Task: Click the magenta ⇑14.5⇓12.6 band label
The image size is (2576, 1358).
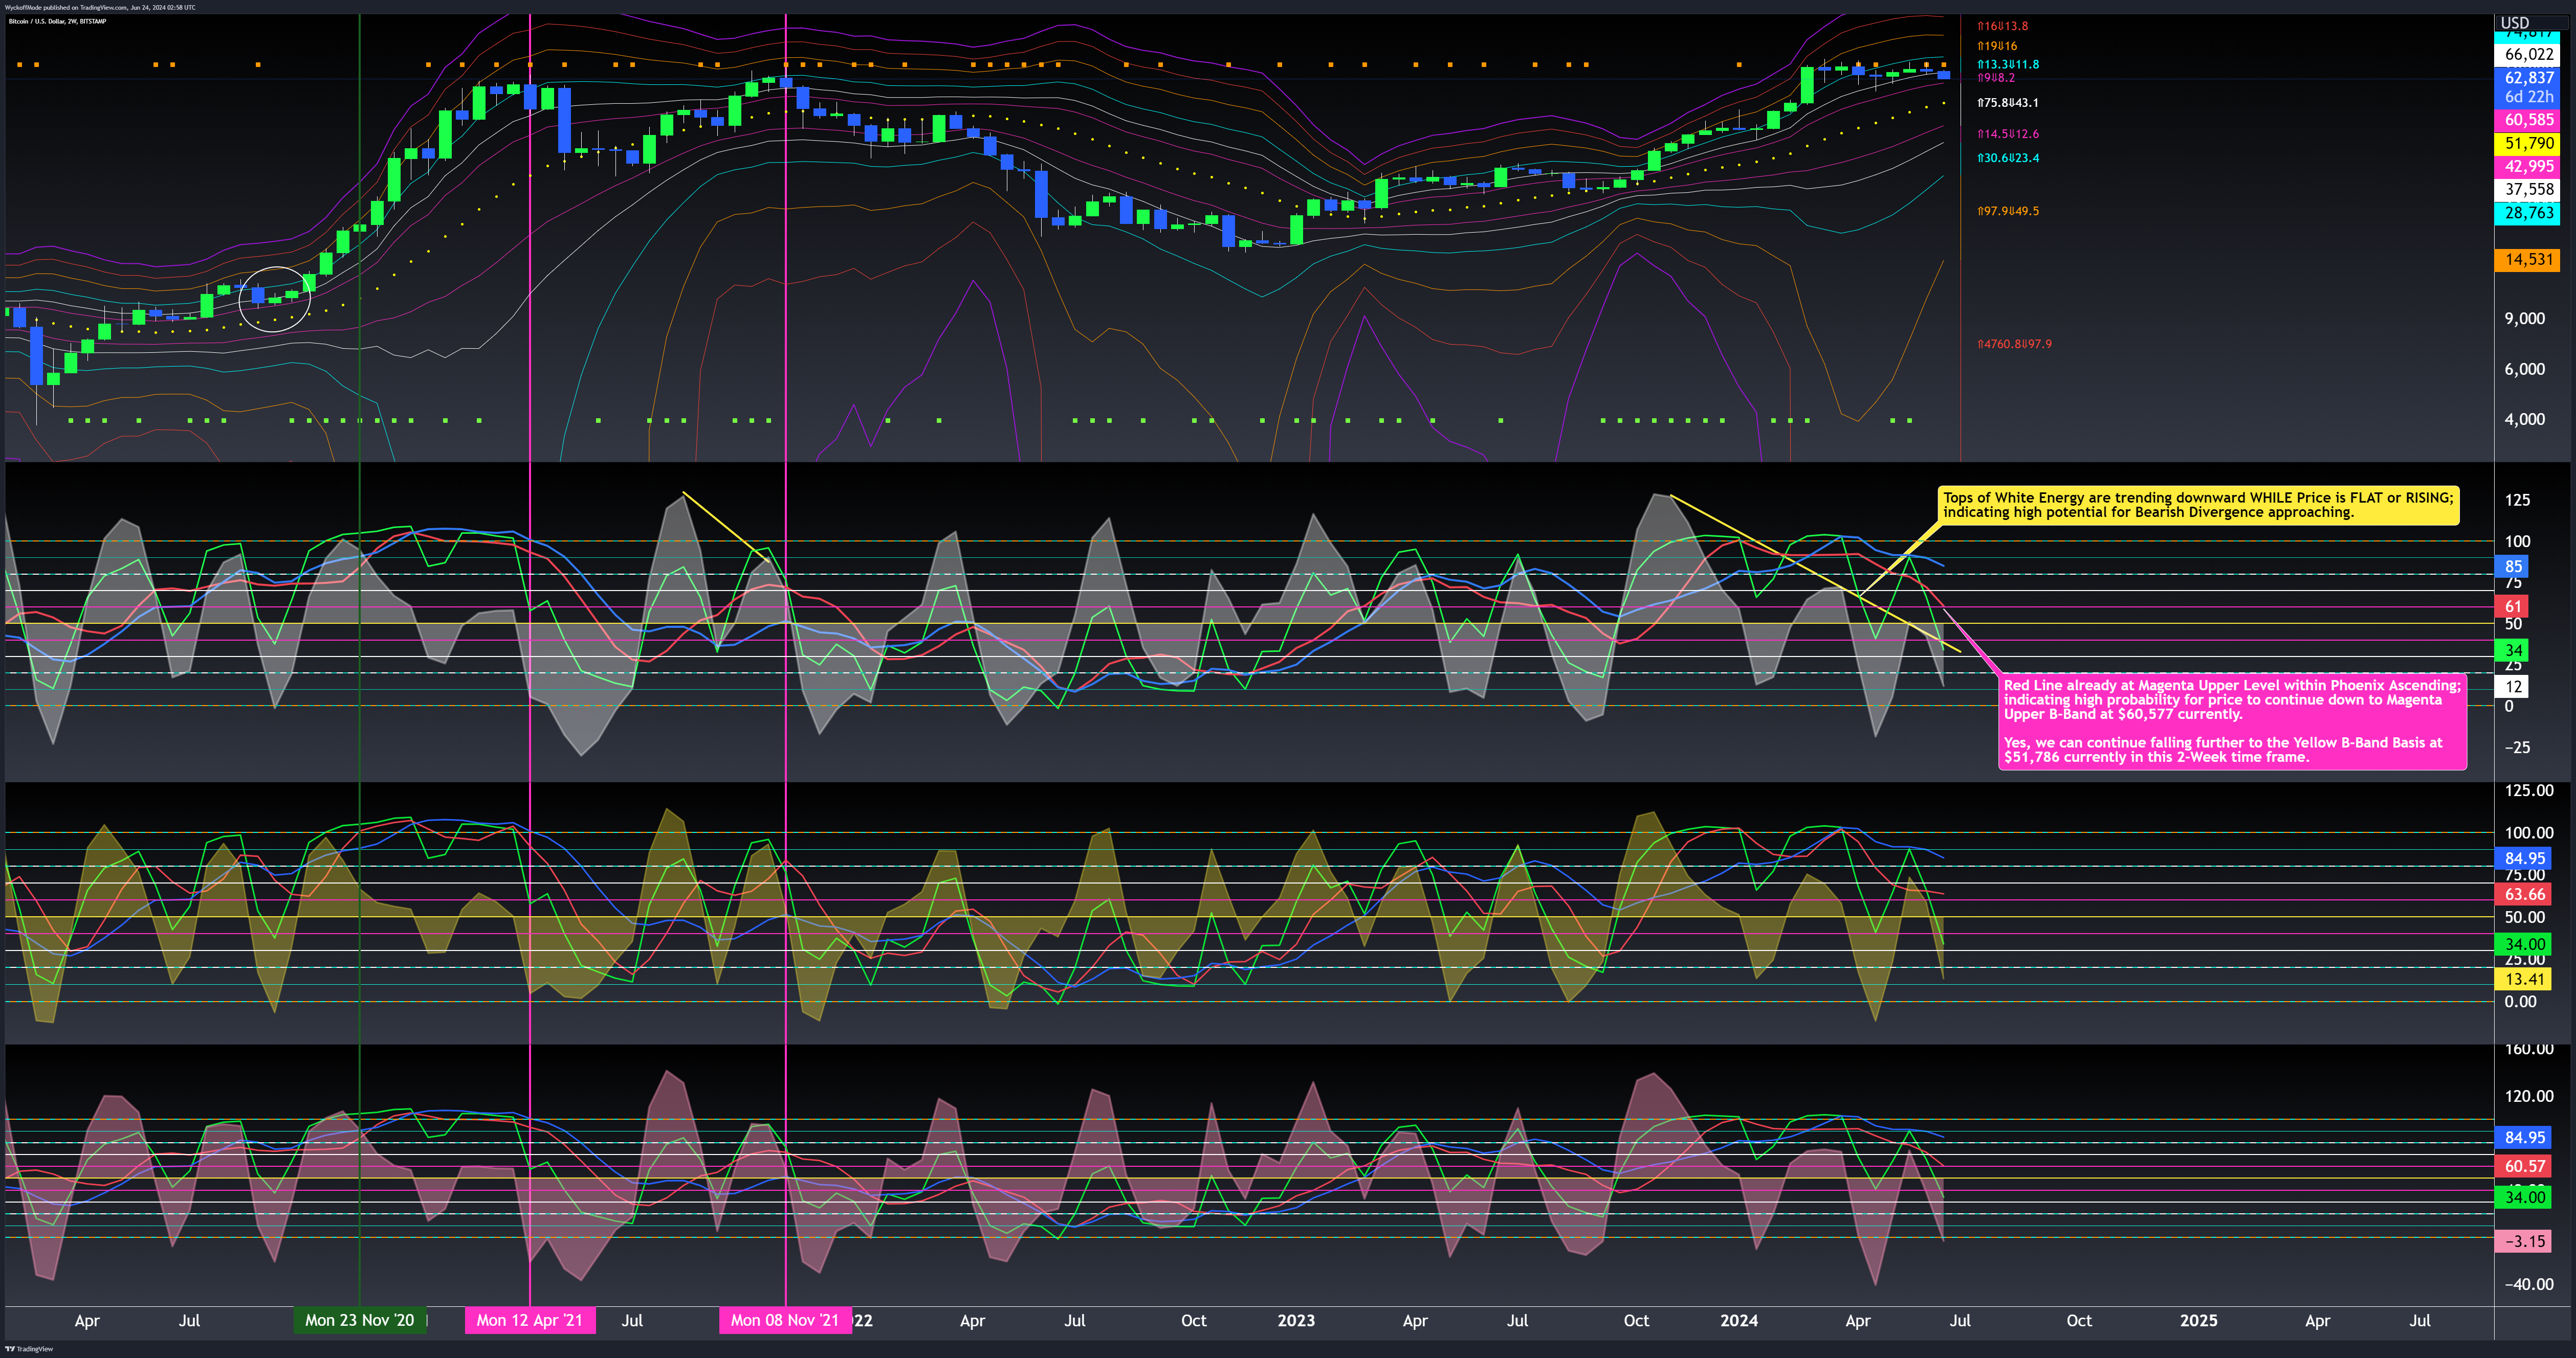Action: coord(2007,134)
